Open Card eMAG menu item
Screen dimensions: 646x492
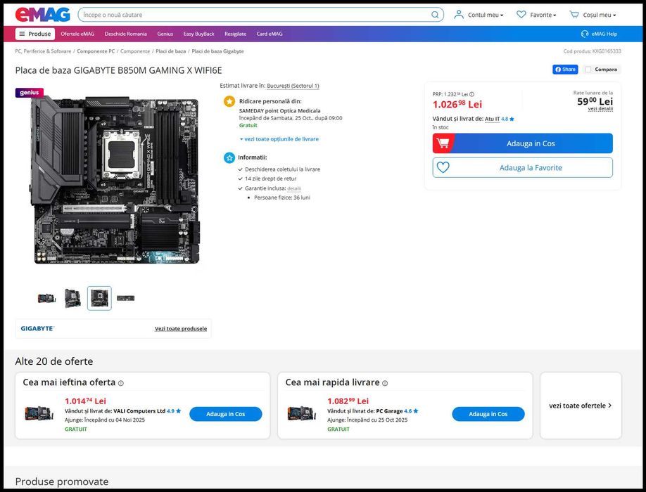coord(270,34)
